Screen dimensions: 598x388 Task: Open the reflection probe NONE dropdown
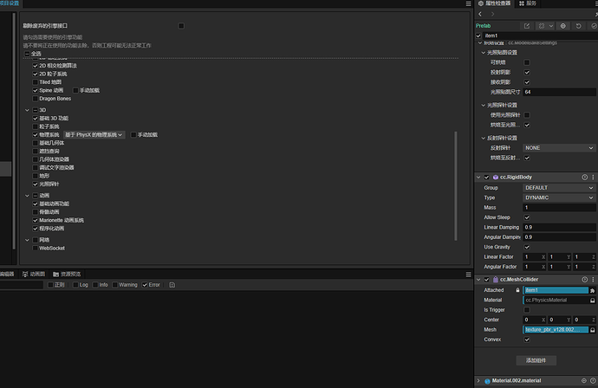(x=559, y=148)
